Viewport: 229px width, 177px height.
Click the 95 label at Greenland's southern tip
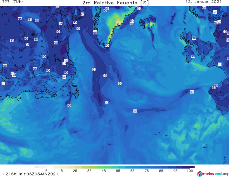pyautogui.click(x=107, y=45)
